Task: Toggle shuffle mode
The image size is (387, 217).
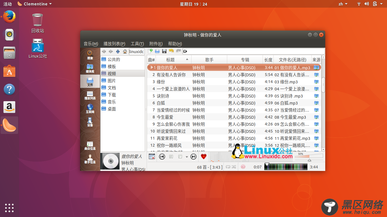Action: point(234,167)
